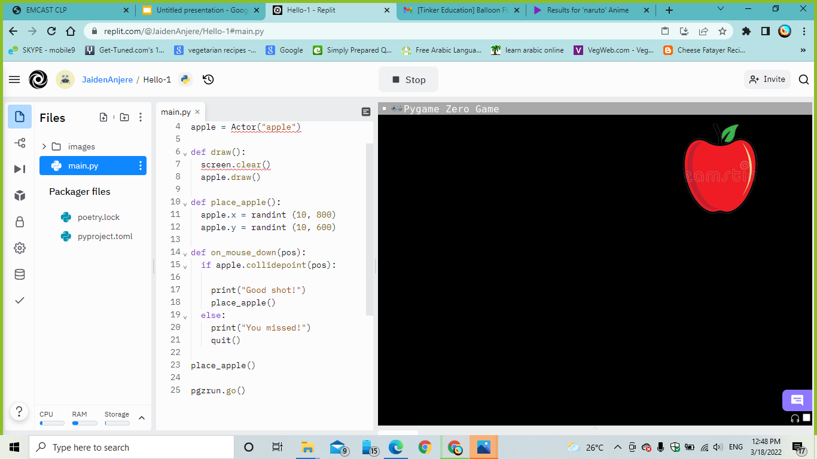Viewport: 817px width, 459px height.
Task: Expand the resource usage panel chevron
Action: [142, 418]
